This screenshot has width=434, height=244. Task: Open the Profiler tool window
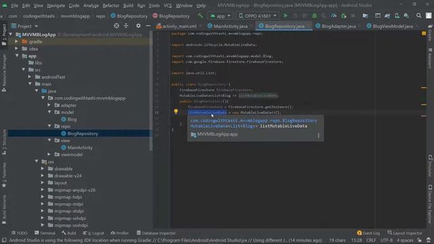119,233
